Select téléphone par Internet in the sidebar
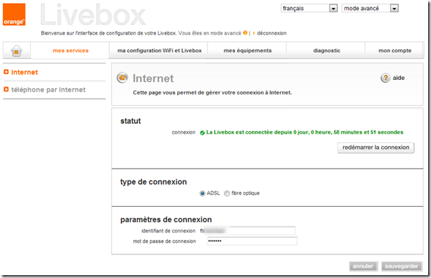Screen dimensions: 431x278 (48, 89)
